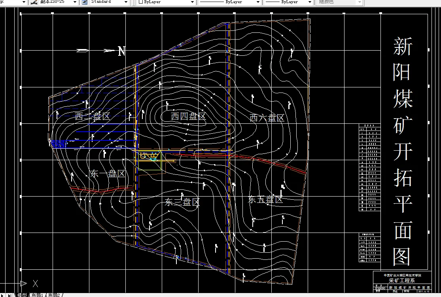
Task: Switch to the 模型 tab
Action: 22,295
